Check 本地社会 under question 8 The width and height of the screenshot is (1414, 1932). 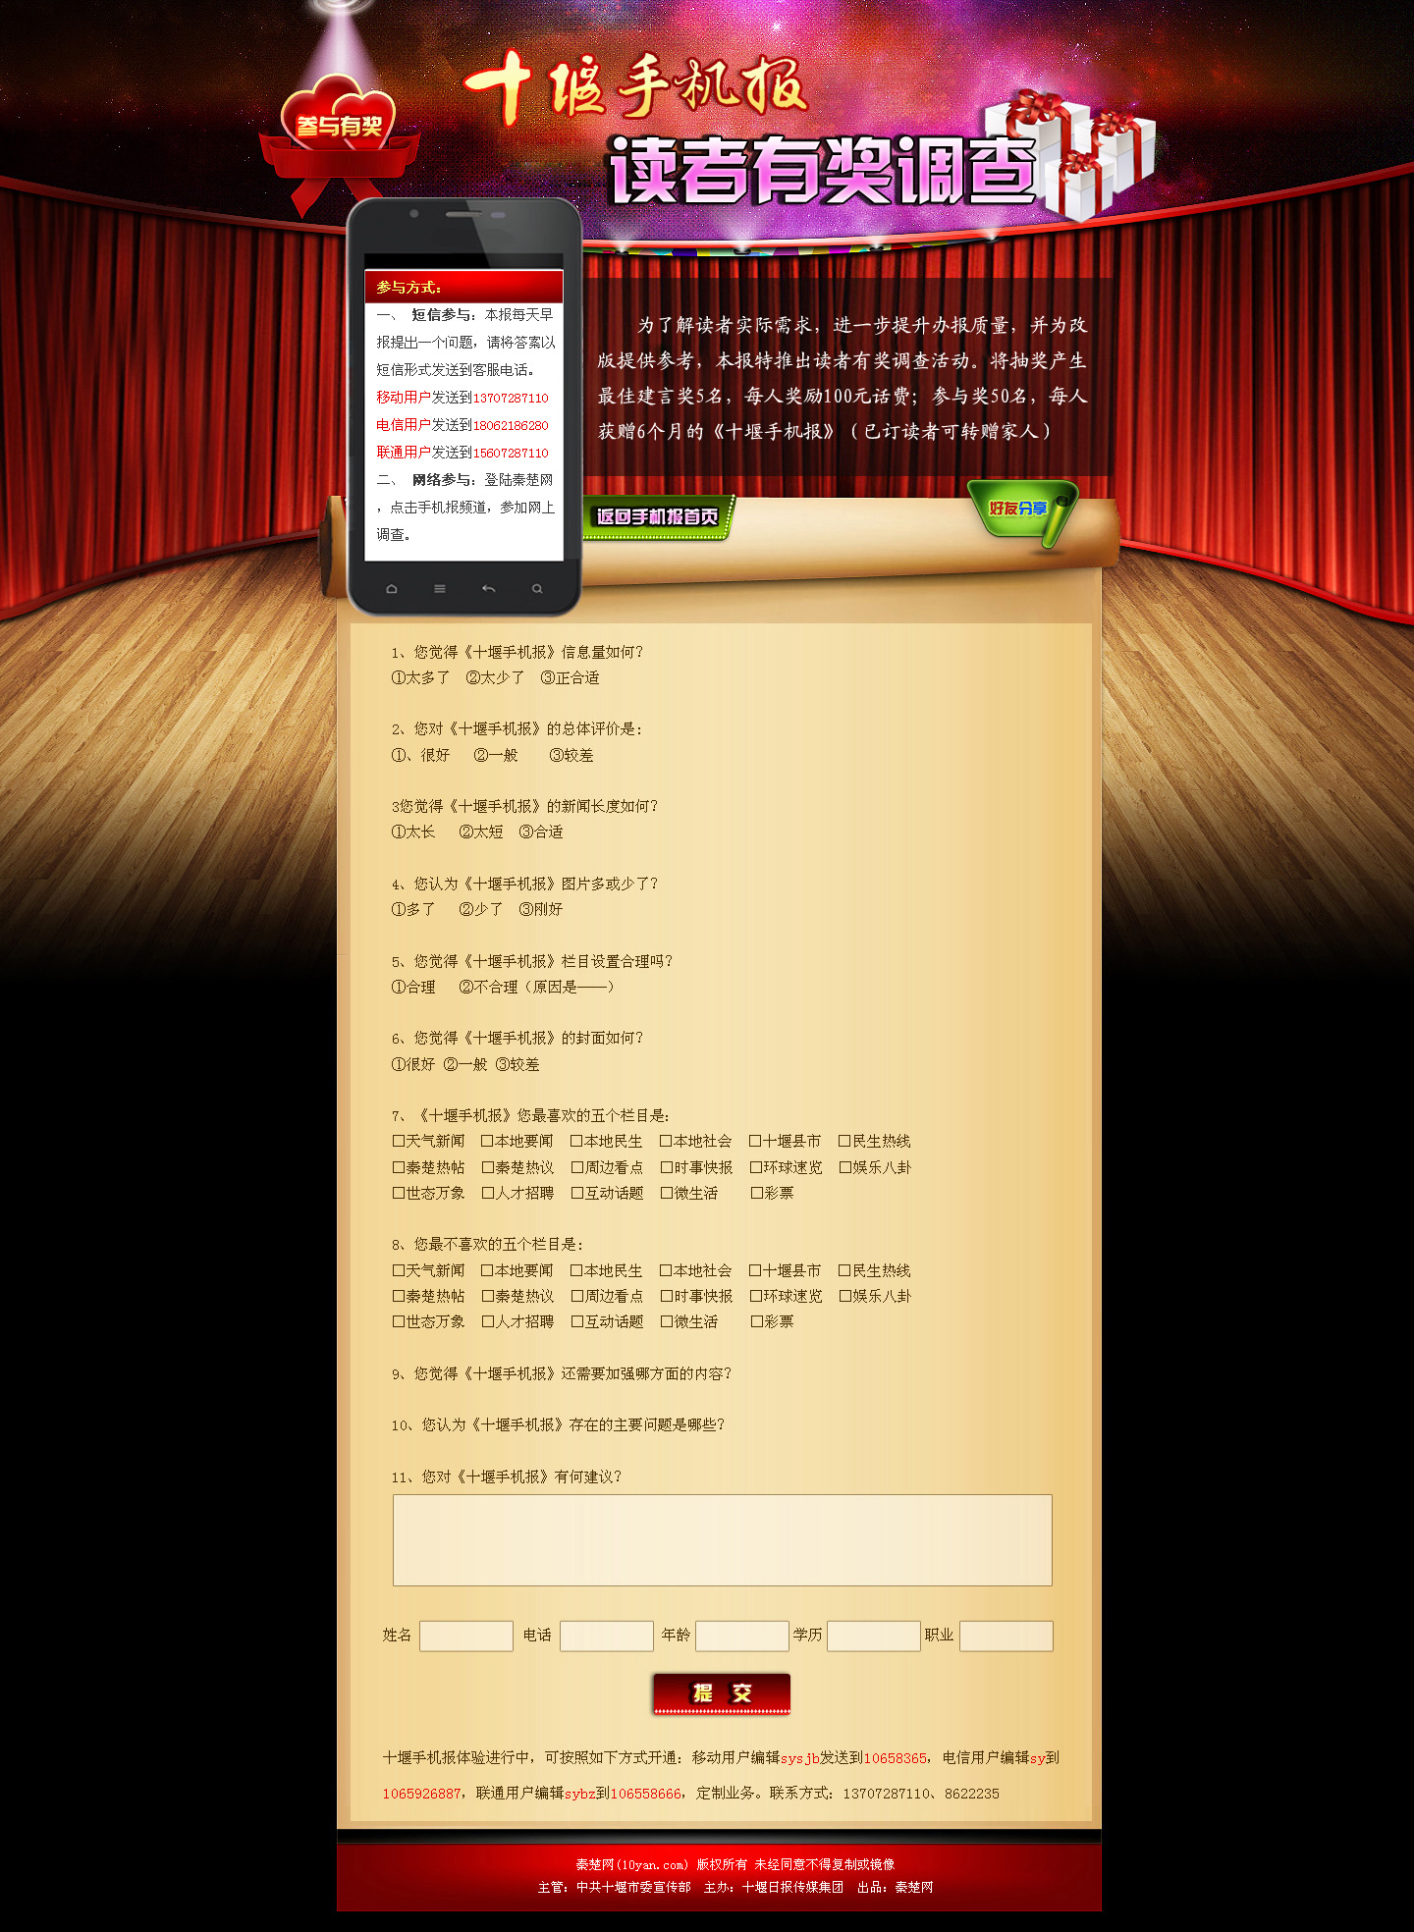[x=666, y=1270]
